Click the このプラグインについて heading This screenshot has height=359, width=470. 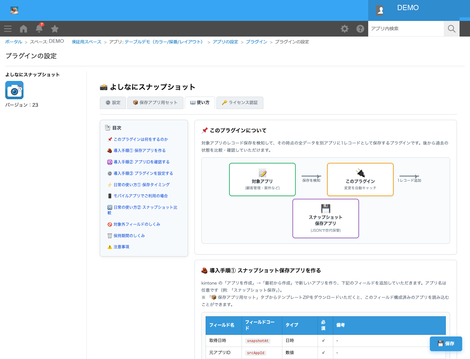click(234, 130)
